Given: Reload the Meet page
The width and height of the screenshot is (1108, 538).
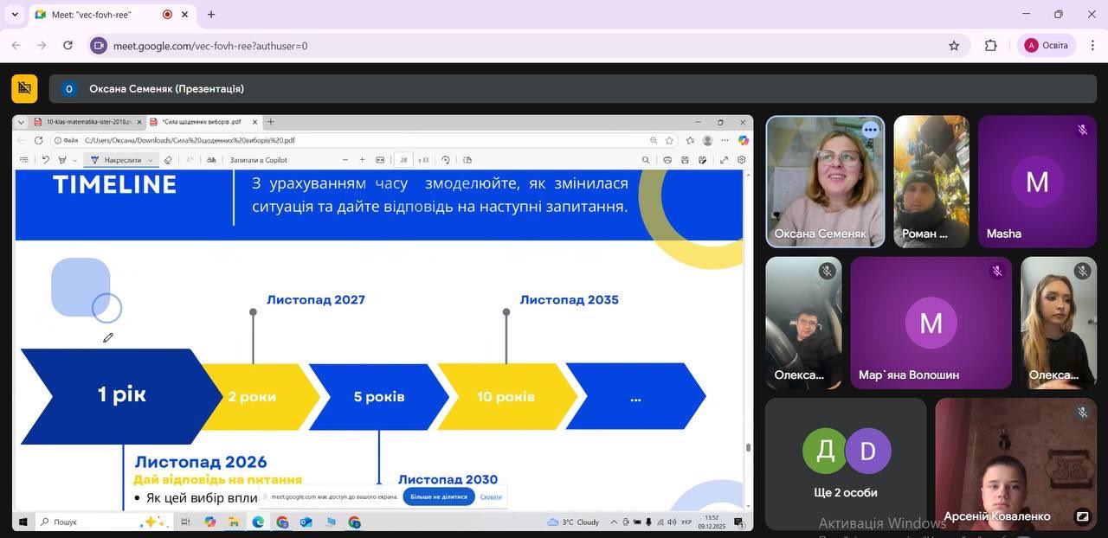Looking at the screenshot, I should [68, 45].
